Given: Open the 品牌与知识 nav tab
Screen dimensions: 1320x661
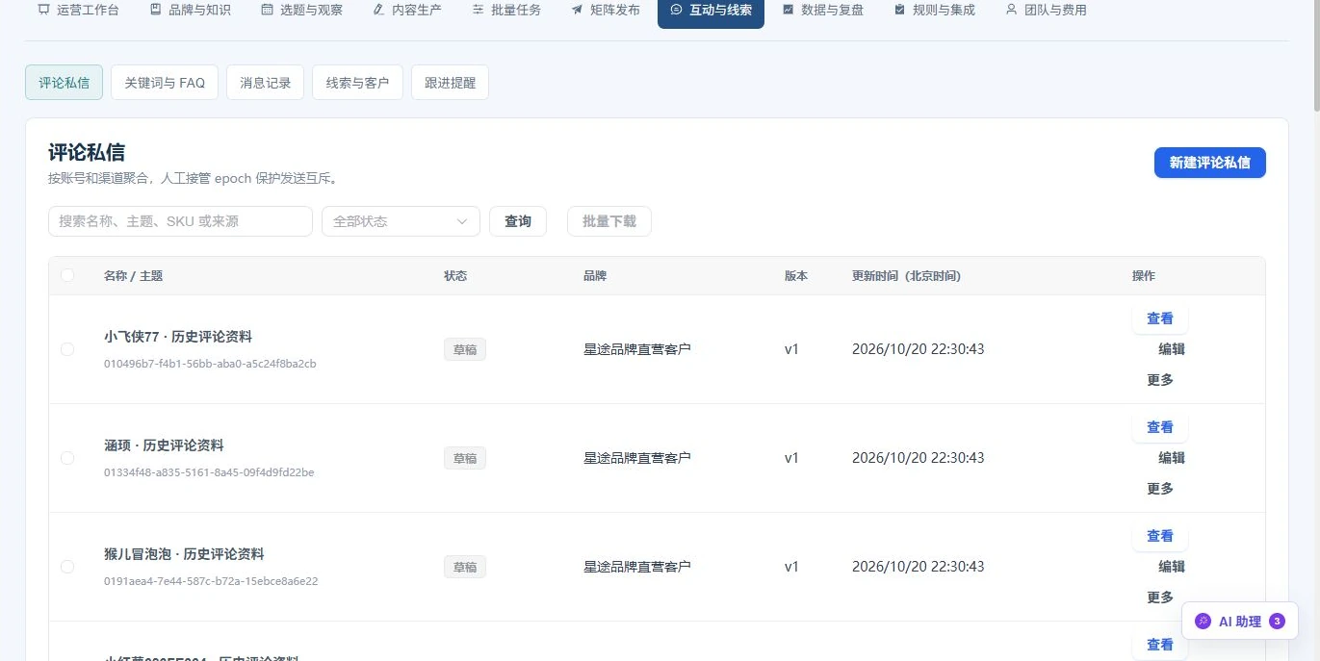Looking at the screenshot, I should pyautogui.click(x=191, y=10).
